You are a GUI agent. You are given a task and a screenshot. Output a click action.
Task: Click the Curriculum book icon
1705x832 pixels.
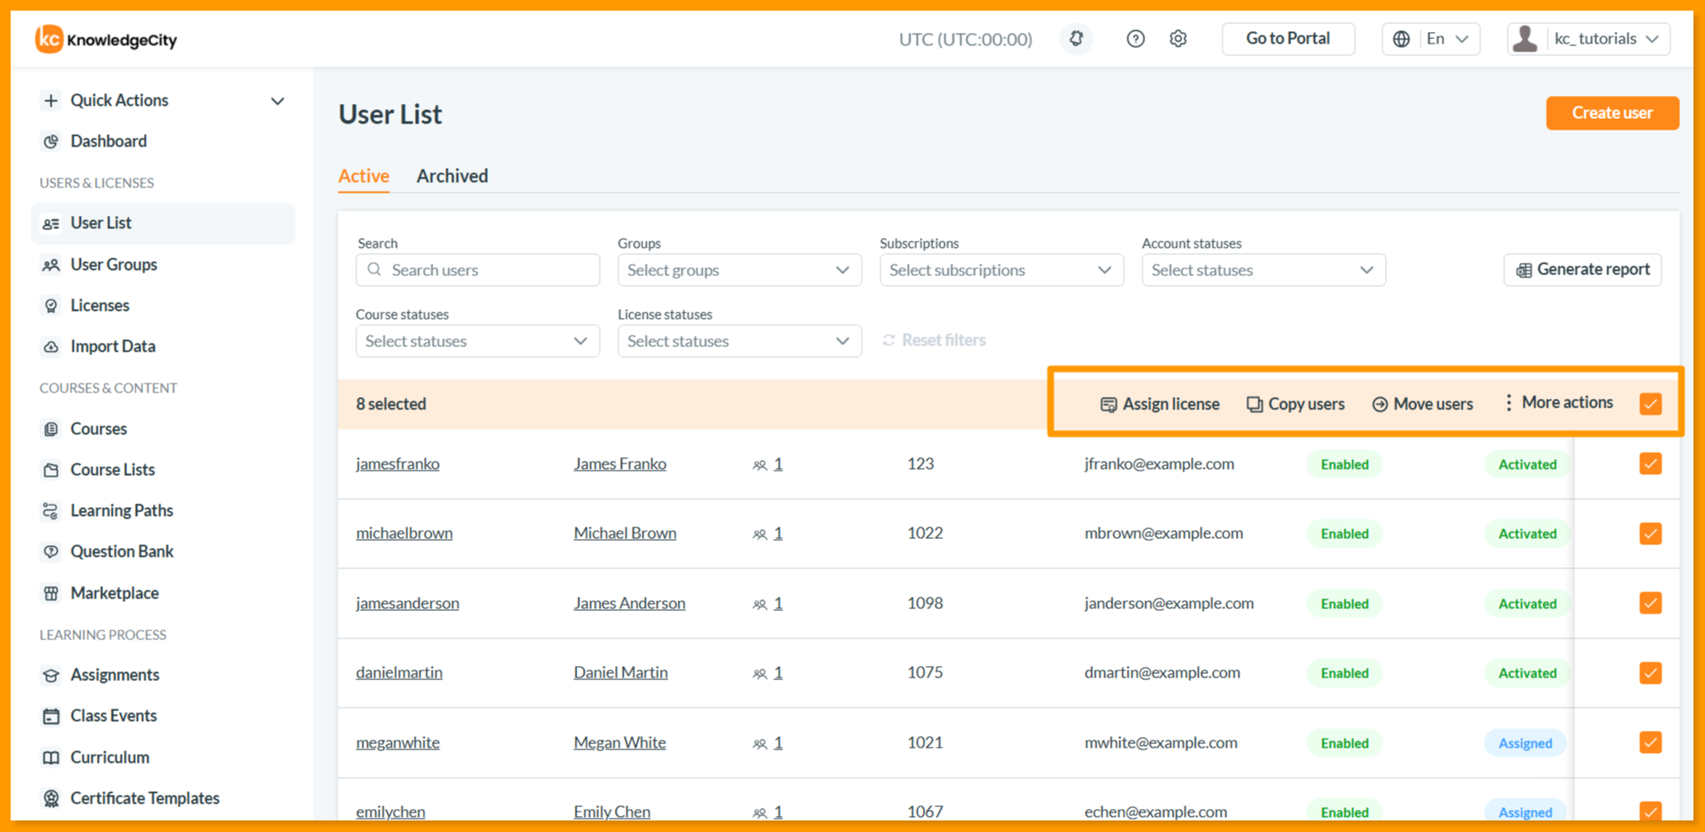coord(52,757)
